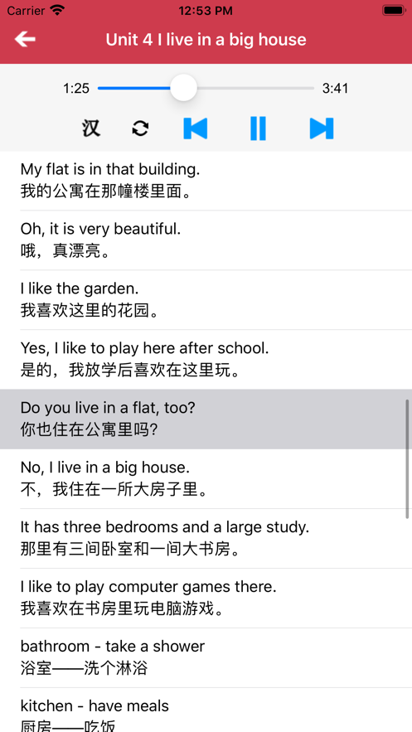Skip to previous track button
412x732 pixels.
(196, 128)
